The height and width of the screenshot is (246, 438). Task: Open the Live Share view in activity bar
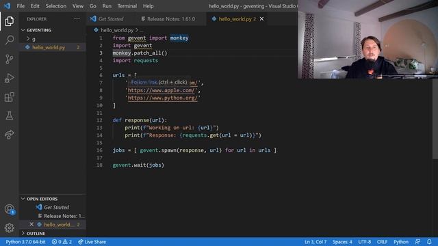pos(9,135)
